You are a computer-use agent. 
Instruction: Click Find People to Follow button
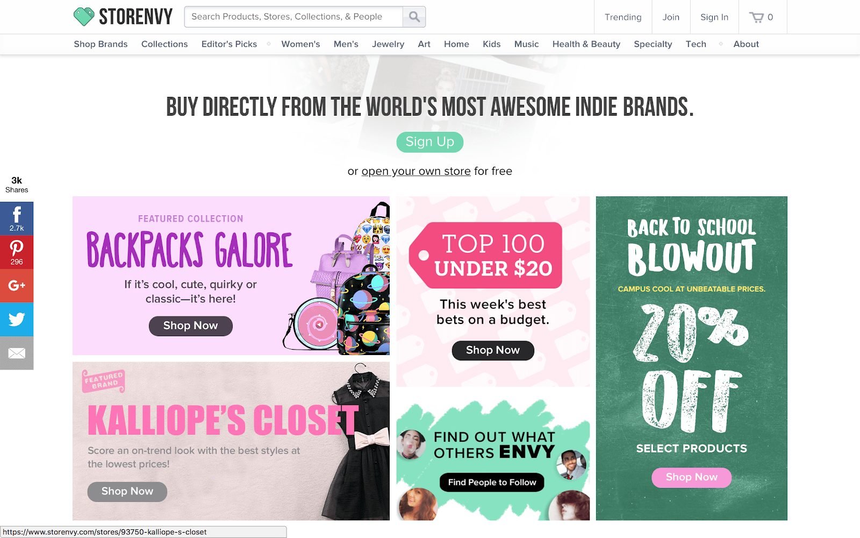pos(492,482)
